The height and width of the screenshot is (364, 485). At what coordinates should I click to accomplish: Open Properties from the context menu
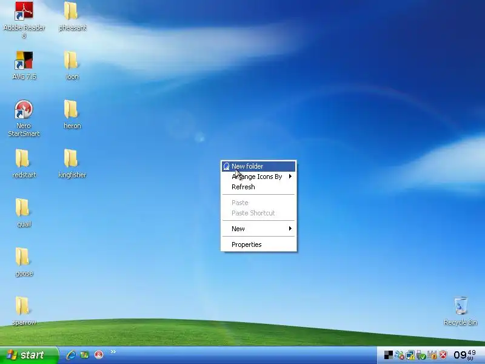click(259, 244)
